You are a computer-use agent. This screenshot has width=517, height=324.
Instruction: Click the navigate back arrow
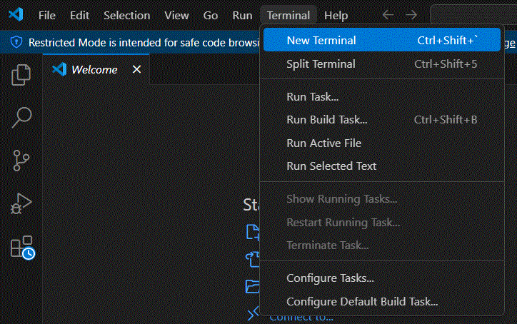coord(388,15)
